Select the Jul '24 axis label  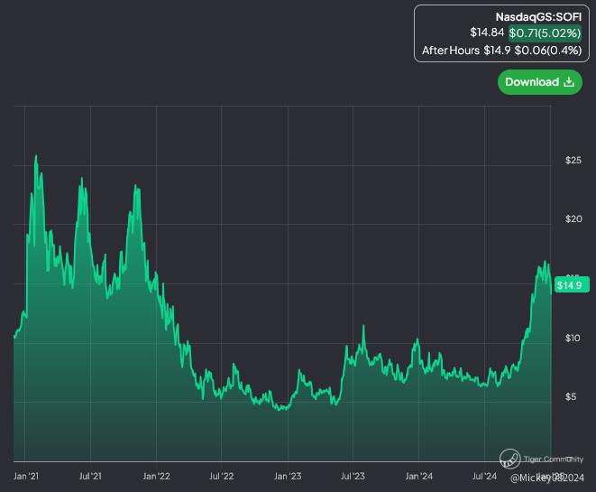pyautogui.click(x=484, y=476)
